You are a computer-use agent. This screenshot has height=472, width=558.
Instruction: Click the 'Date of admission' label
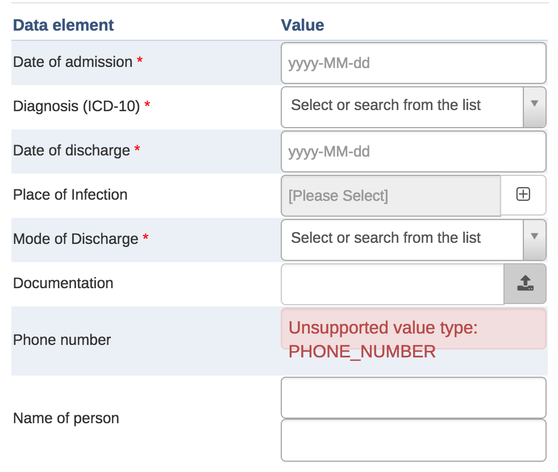tap(73, 62)
